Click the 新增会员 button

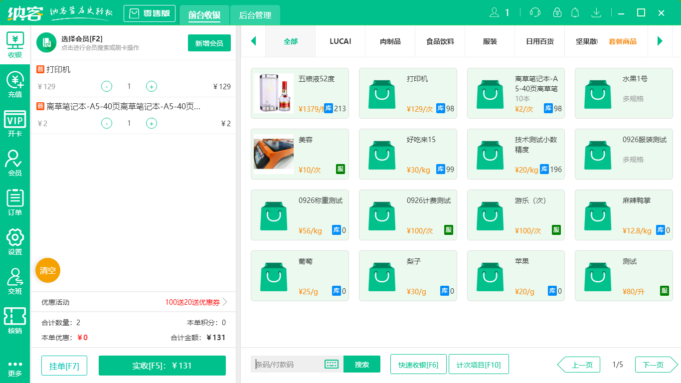[x=209, y=43]
